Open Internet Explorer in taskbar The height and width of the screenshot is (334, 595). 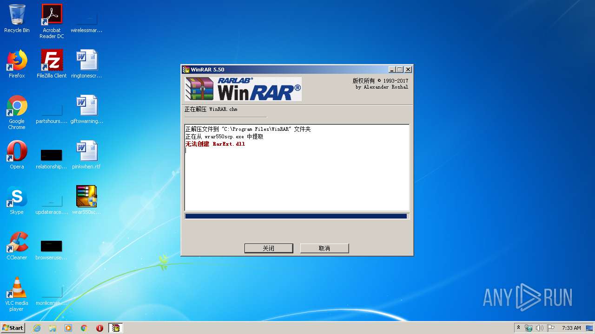click(x=37, y=328)
